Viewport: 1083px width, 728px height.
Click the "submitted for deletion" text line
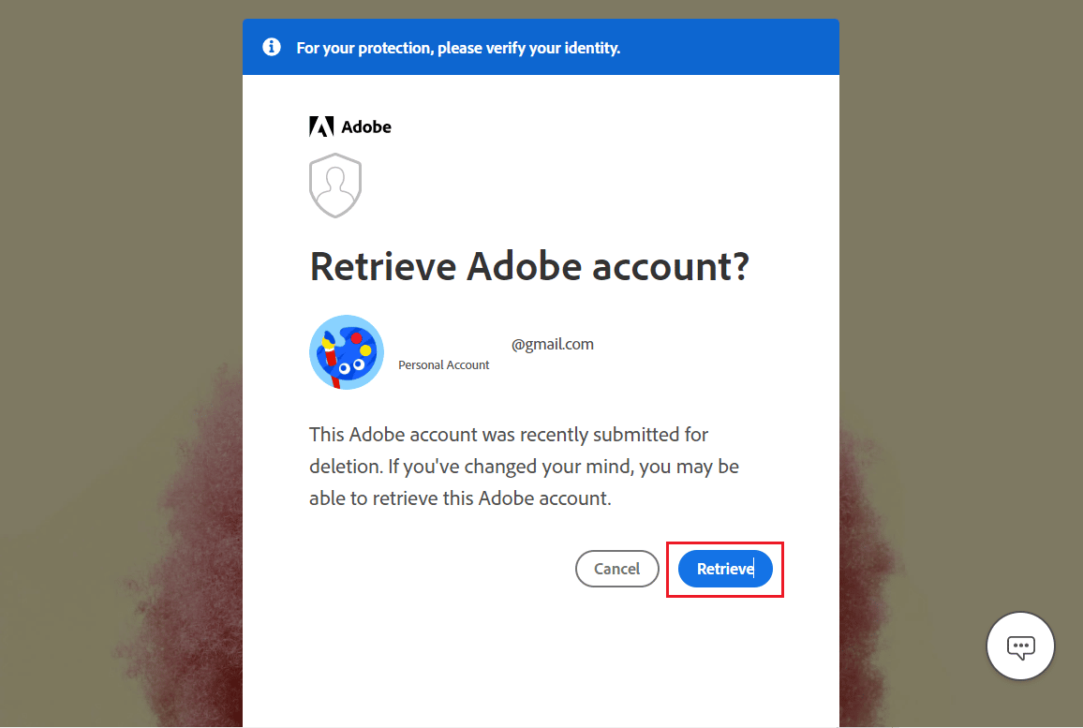(509, 435)
